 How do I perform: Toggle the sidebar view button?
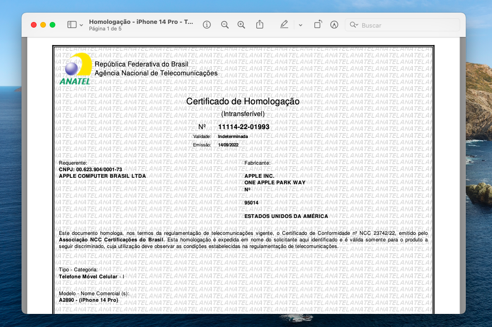click(x=72, y=25)
